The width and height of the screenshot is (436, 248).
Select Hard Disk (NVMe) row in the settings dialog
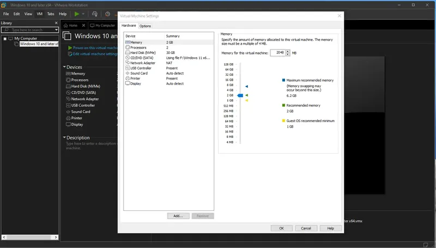point(169,53)
